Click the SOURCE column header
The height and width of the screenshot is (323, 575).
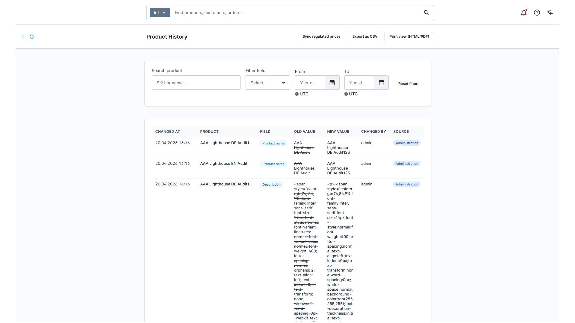[x=401, y=132]
